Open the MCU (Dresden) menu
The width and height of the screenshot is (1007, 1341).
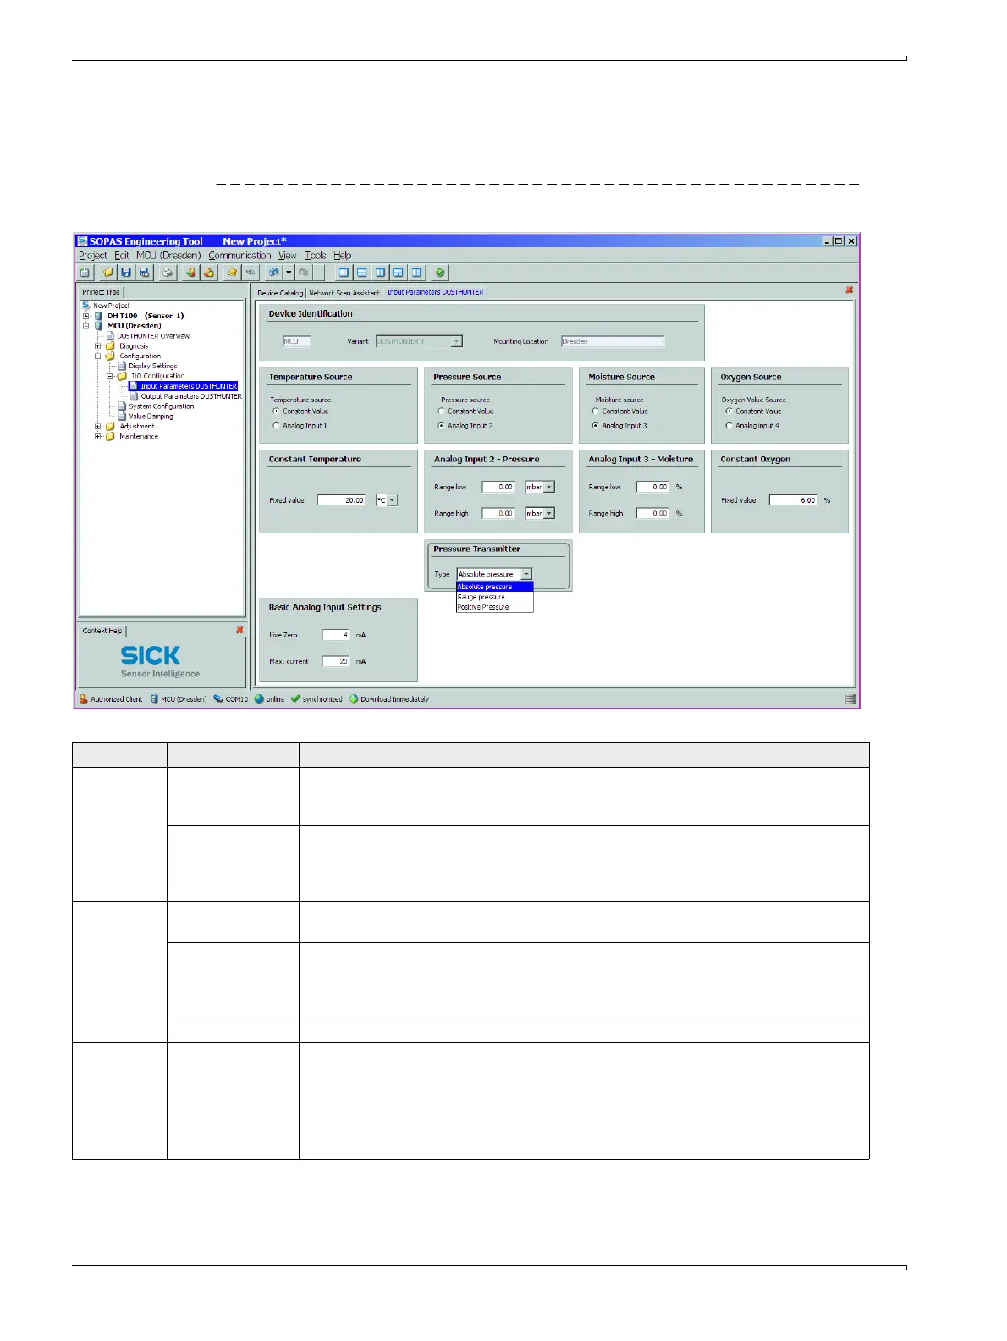click(168, 256)
